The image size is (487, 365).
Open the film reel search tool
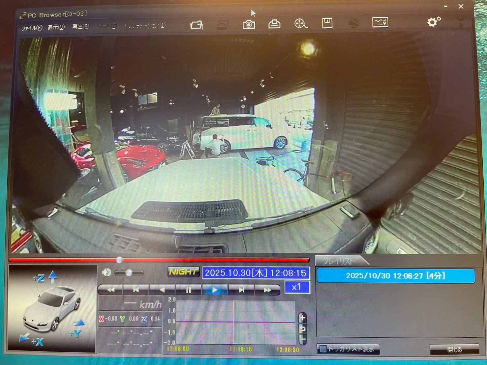[300, 24]
